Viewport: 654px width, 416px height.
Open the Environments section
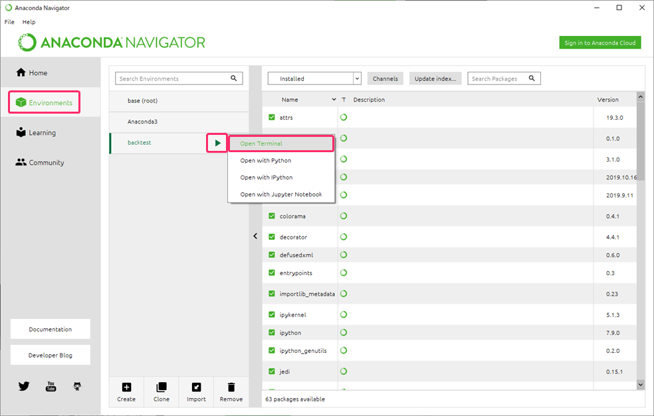45,102
